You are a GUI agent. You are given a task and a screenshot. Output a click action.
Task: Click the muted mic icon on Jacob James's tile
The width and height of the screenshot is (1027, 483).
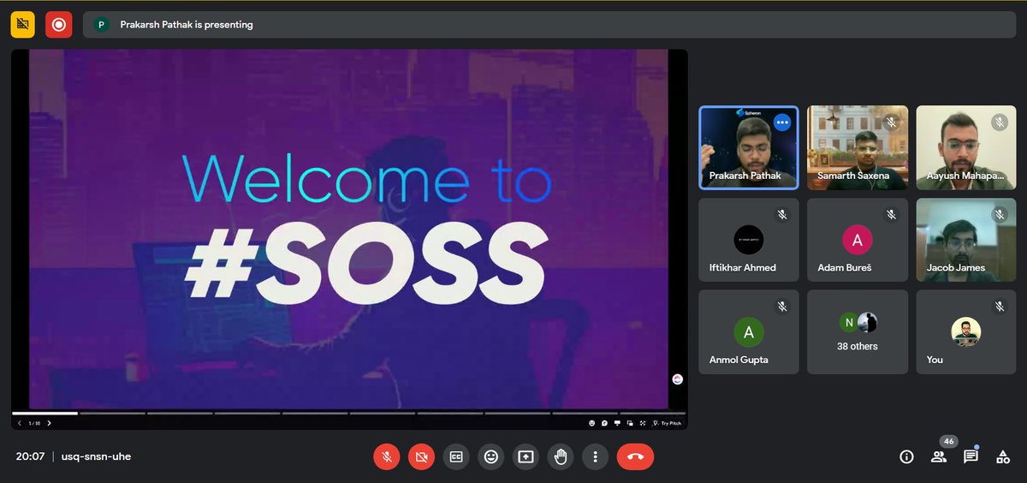click(1000, 214)
